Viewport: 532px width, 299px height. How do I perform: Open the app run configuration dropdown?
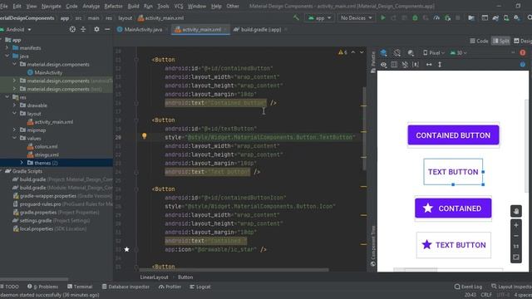[319, 17]
